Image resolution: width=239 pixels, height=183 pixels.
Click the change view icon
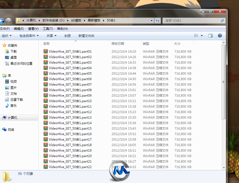[196, 36]
